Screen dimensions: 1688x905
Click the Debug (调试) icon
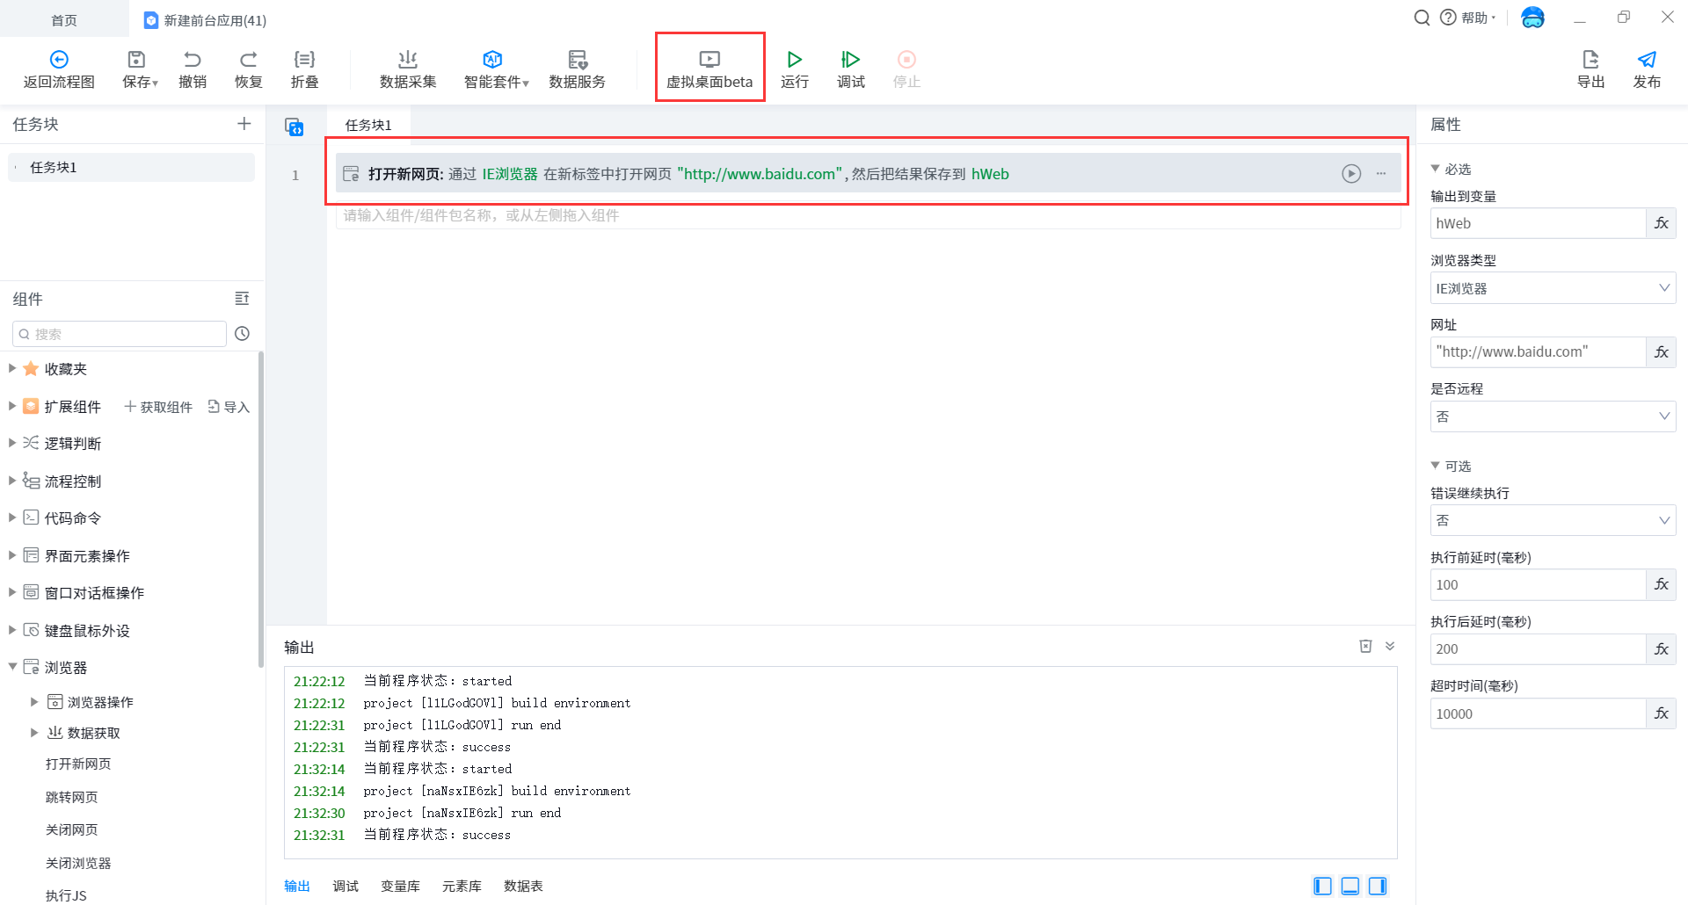tap(850, 60)
